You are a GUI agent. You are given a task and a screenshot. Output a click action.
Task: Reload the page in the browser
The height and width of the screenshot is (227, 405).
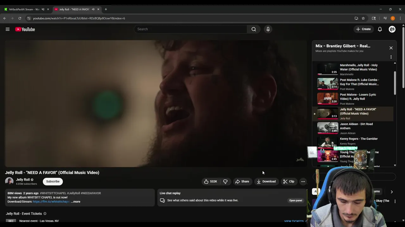pyautogui.click(x=20, y=18)
